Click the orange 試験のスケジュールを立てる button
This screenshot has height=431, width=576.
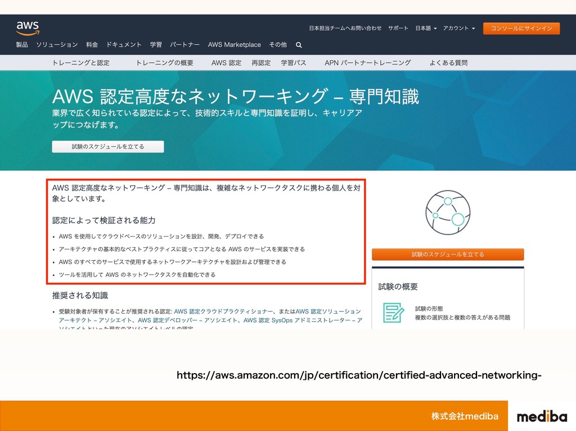click(448, 255)
